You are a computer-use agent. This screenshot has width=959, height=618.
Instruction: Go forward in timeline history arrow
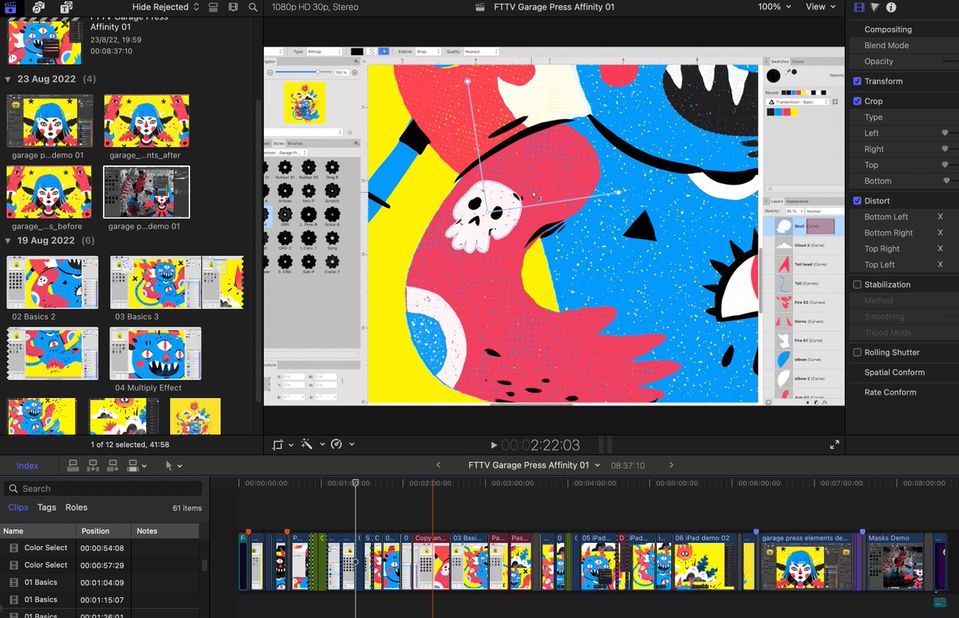(x=671, y=465)
